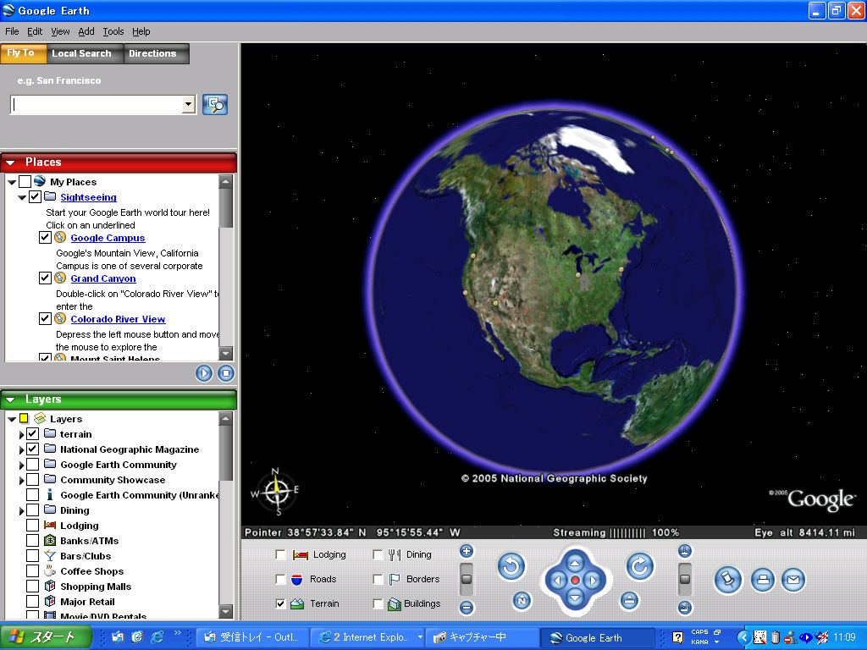Rotate the view clockwise
The height and width of the screenshot is (650, 867).
pyautogui.click(x=640, y=566)
